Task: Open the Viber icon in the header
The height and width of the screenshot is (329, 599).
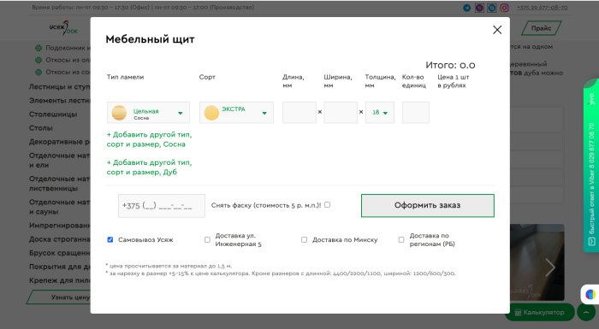Action: pos(479,8)
